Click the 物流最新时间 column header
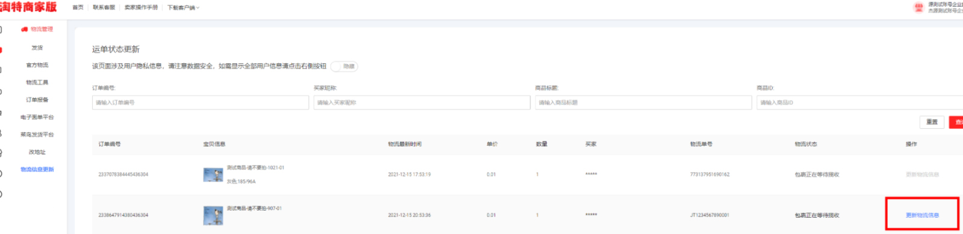This screenshot has width=963, height=234. tap(404, 144)
